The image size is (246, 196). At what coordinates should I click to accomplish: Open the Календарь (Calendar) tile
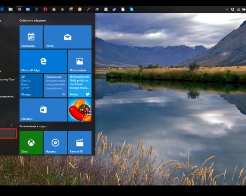31,37
